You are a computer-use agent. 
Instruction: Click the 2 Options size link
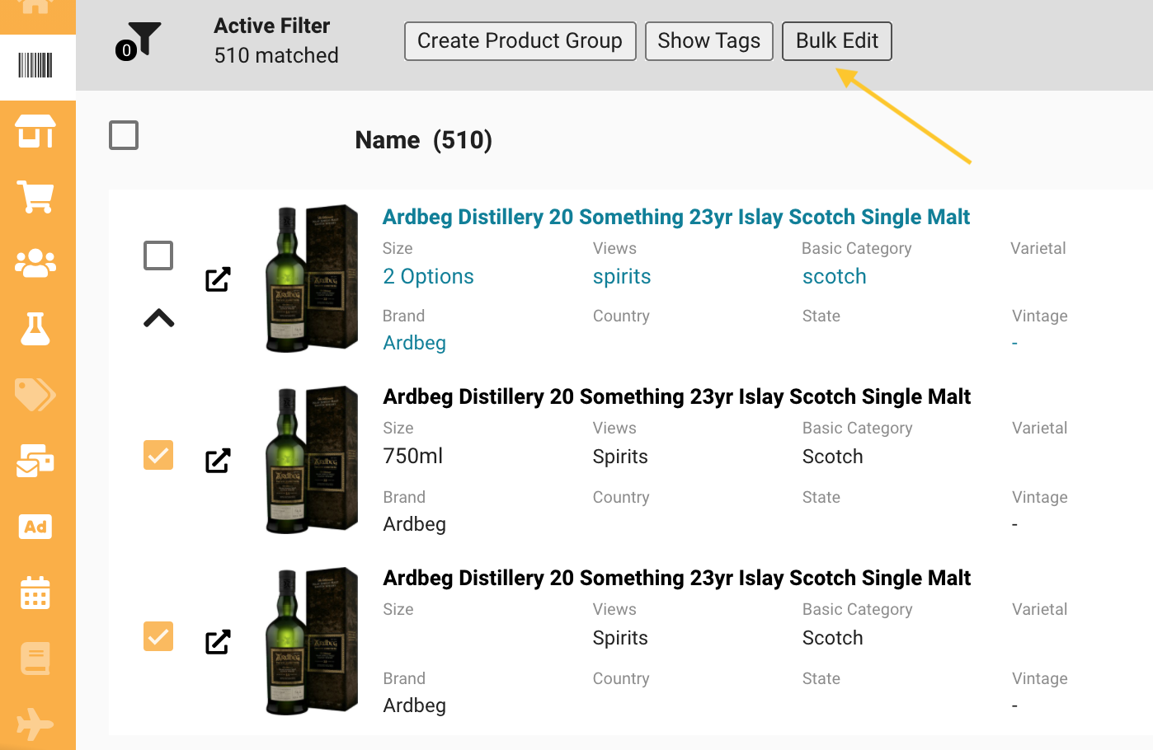click(x=429, y=277)
